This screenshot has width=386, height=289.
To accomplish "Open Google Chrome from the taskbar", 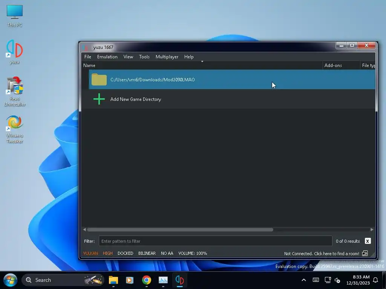I will (147, 280).
